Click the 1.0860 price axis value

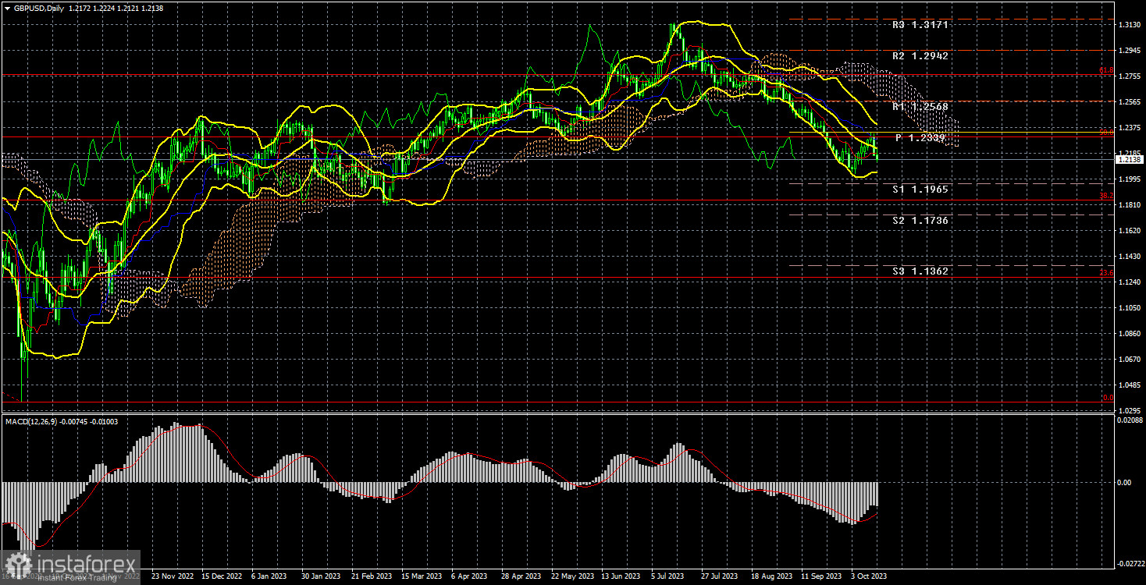1129,334
